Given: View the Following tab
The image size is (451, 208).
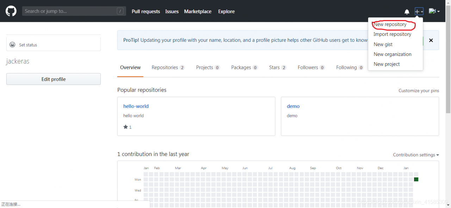Looking at the screenshot, I should click(350, 67).
